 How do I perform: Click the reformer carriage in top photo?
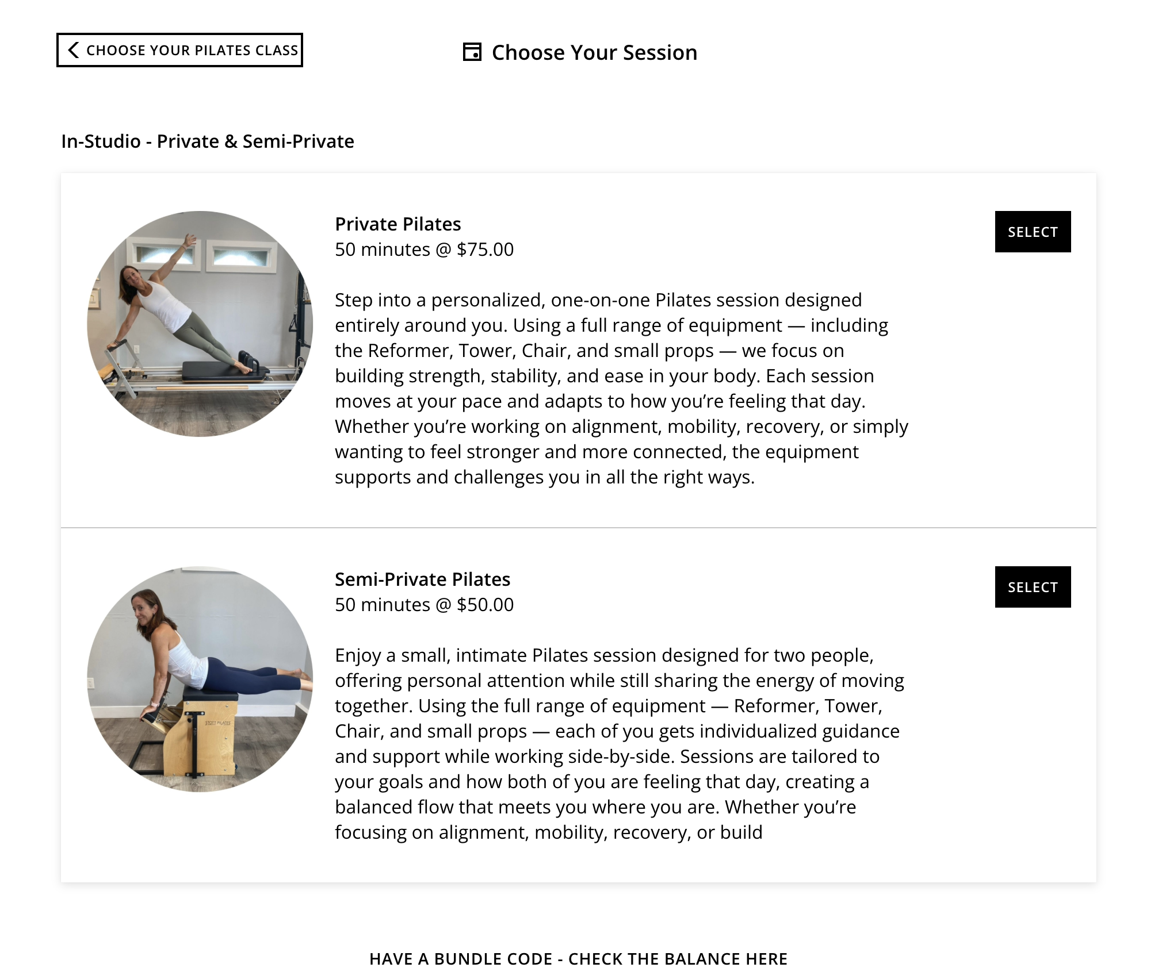(225, 370)
